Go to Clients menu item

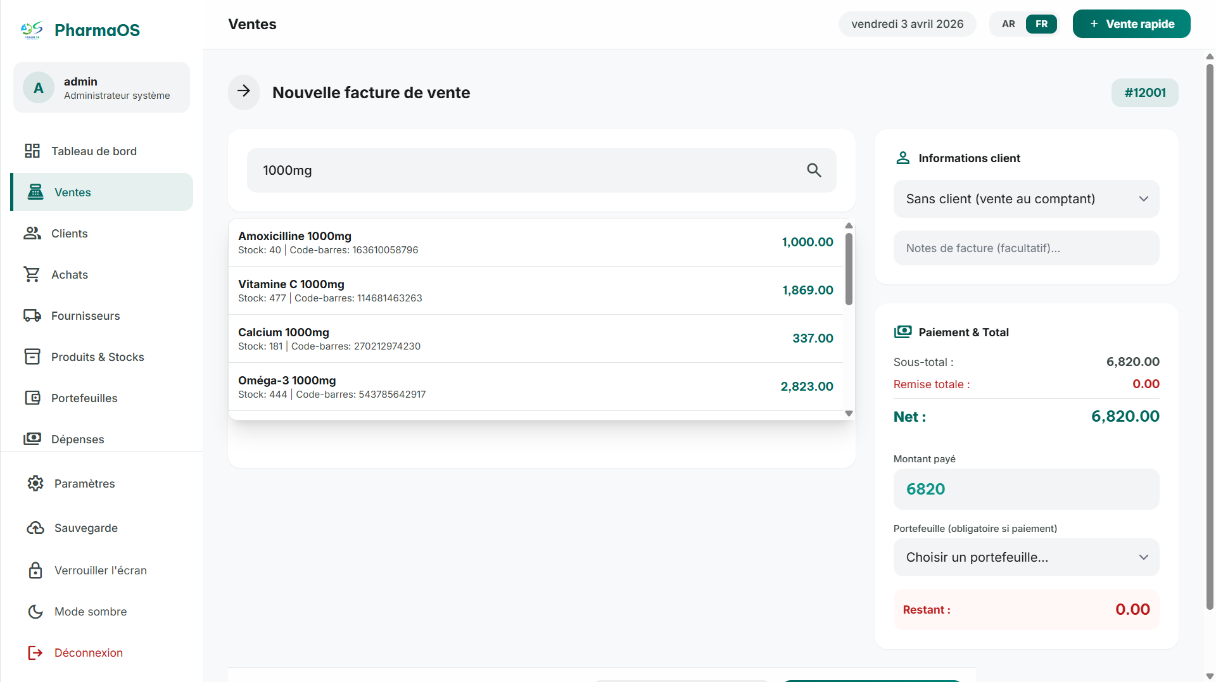click(70, 233)
